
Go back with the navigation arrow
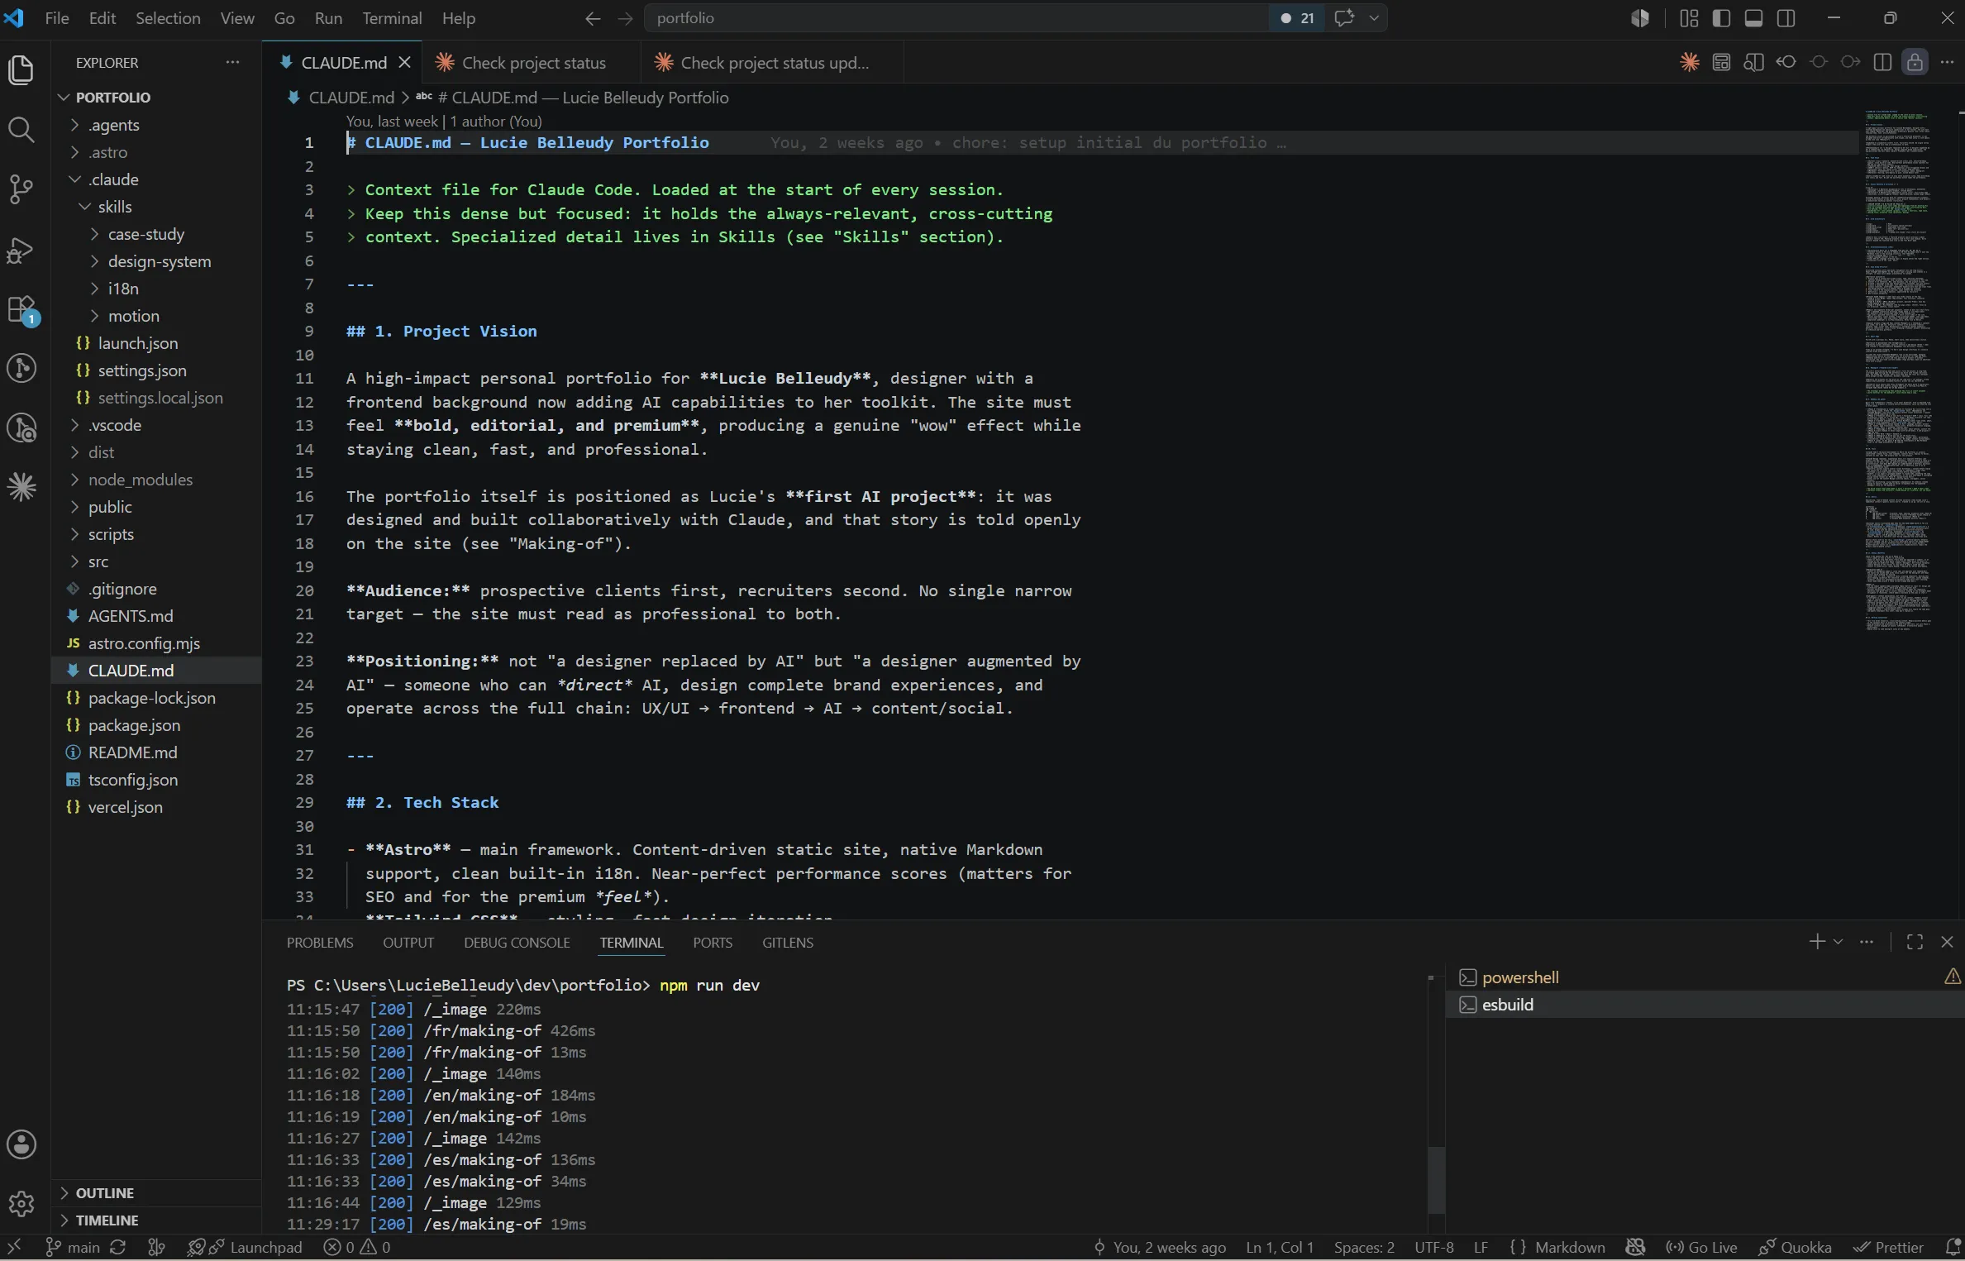point(593,18)
